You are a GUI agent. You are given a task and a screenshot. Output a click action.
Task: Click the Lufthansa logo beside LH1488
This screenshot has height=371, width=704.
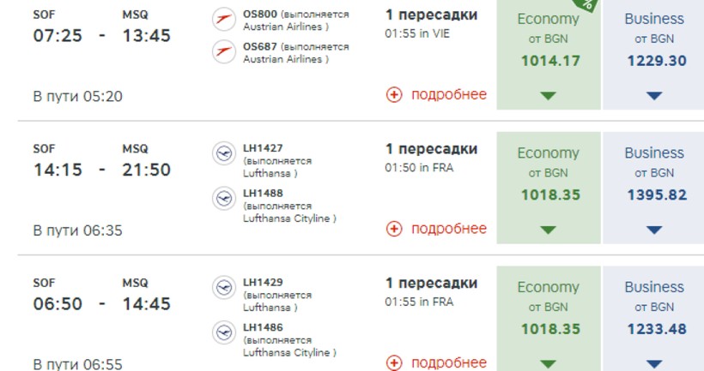[x=223, y=199]
